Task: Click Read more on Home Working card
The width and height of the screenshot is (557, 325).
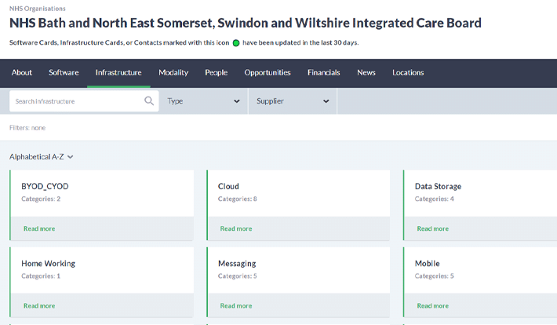Action: (39, 305)
